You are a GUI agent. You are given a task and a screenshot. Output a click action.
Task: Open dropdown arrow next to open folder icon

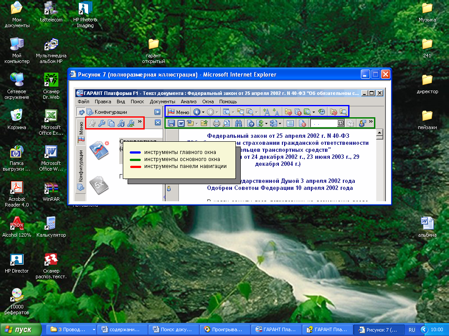point(197,123)
